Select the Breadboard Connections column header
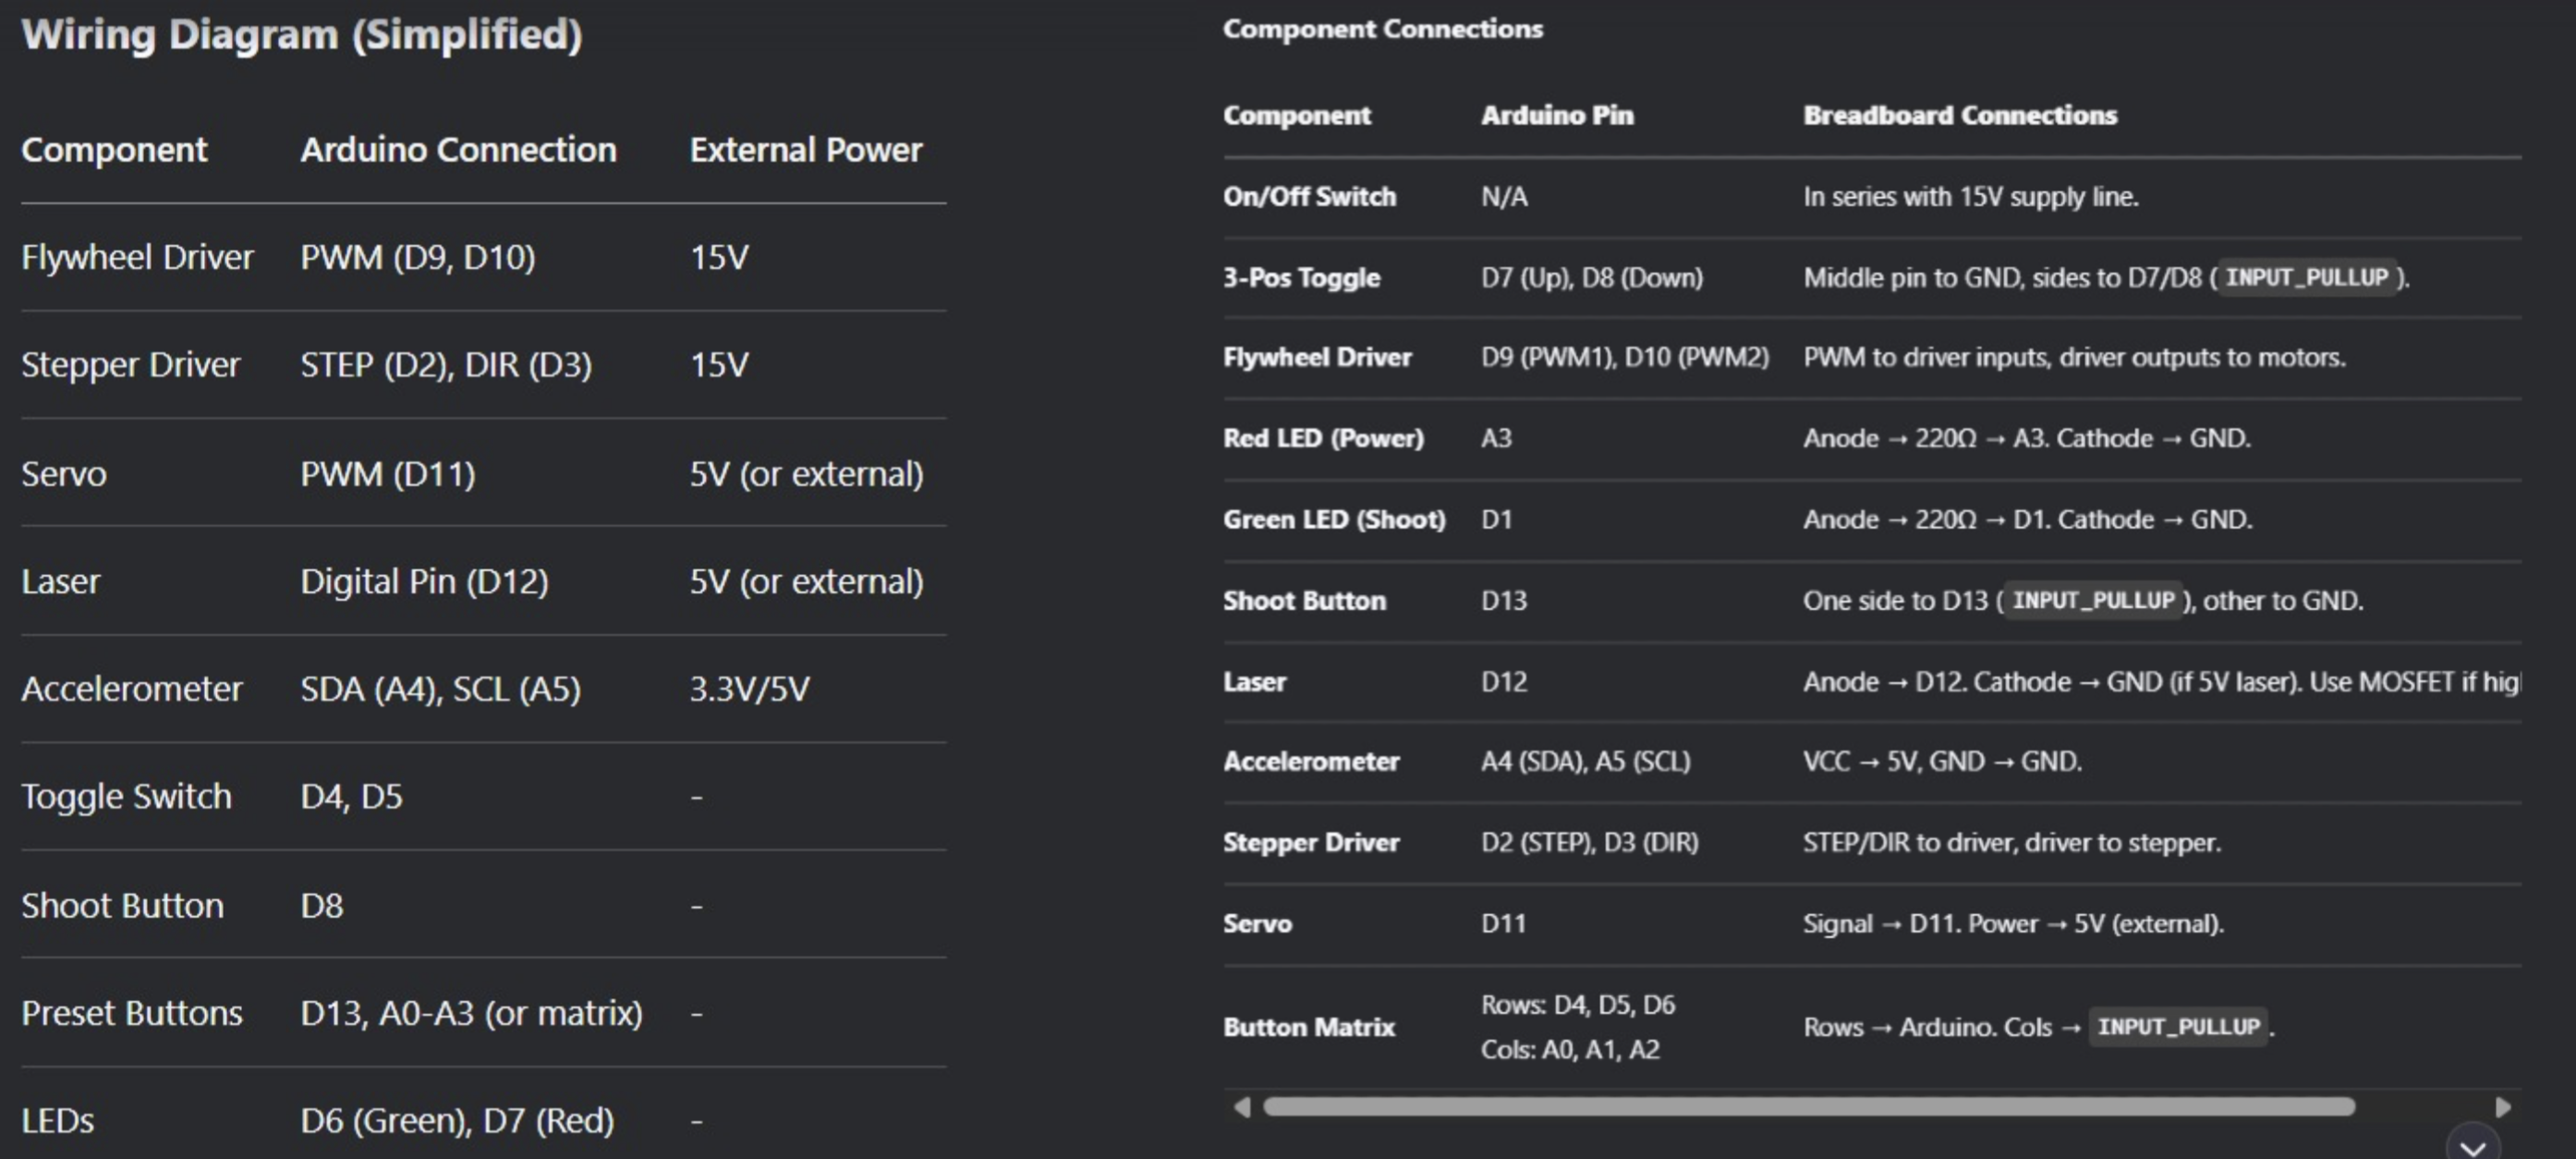 [1959, 115]
